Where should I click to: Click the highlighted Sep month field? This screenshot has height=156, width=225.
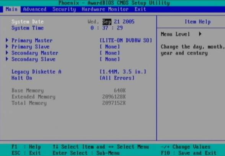pyautogui.click(x=107, y=22)
